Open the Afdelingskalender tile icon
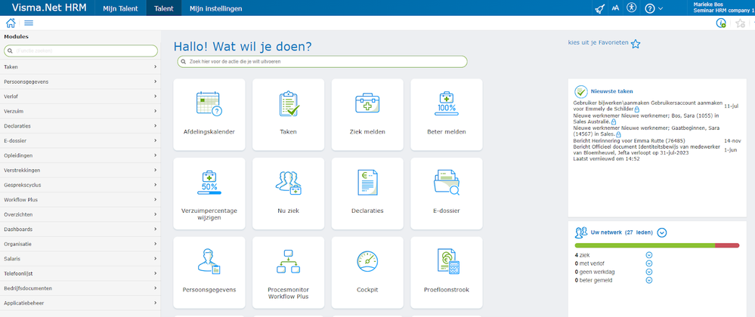The image size is (755, 317). tap(209, 104)
